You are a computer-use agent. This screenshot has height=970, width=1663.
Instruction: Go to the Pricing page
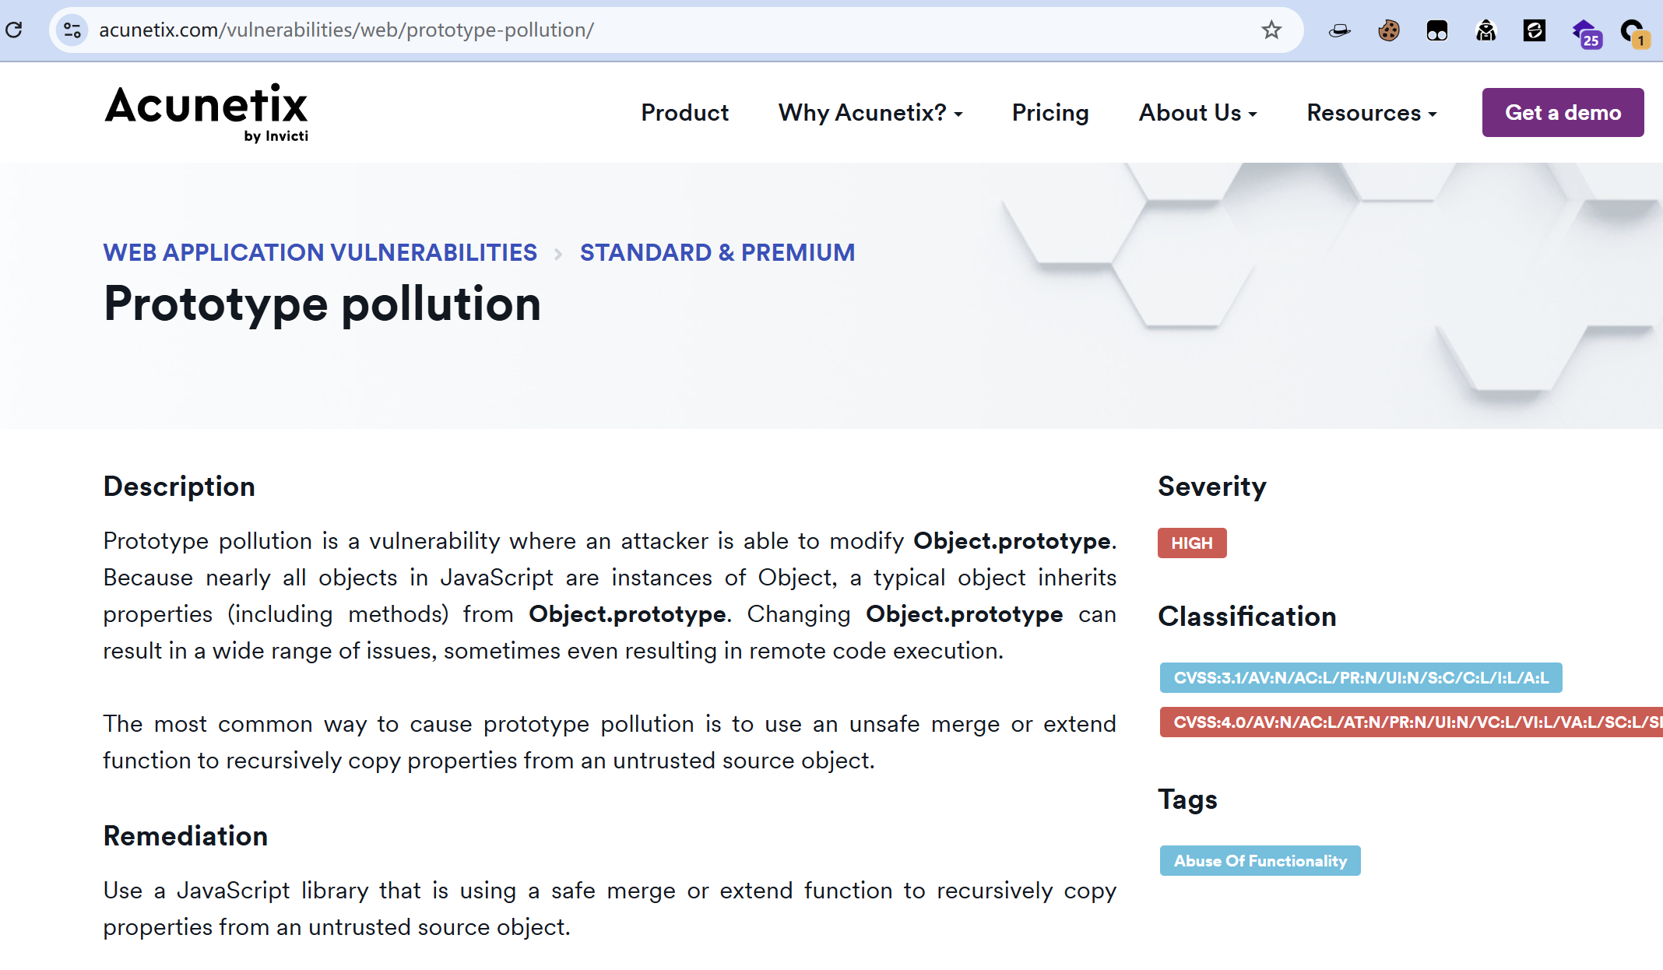[x=1050, y=113]
